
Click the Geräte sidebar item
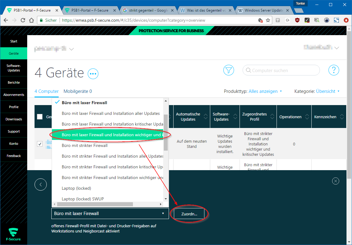(14, 53)
